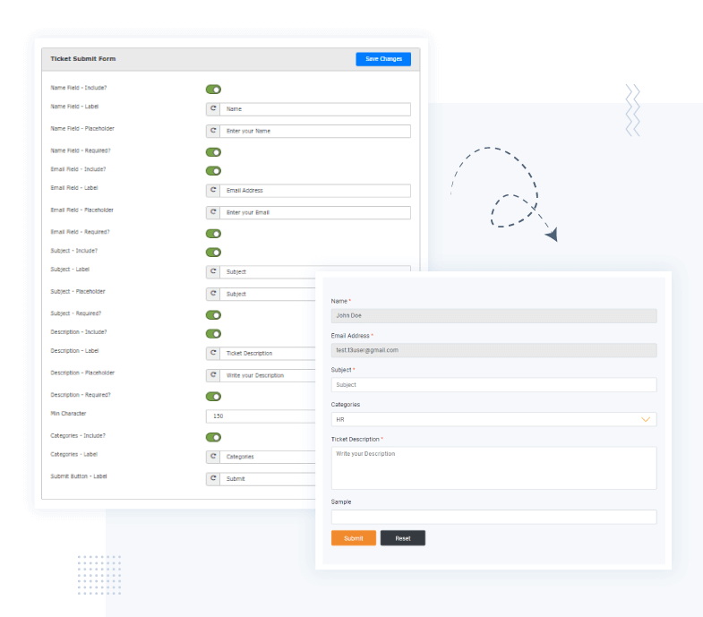Click reset icon beside Subject Label
The height and width of the screenshot is (617, 703).
213,272
